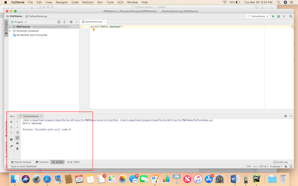Viewport: 298px width, 186px height.
Task: Open the Project view dropdown
Action: click(19, 22)
